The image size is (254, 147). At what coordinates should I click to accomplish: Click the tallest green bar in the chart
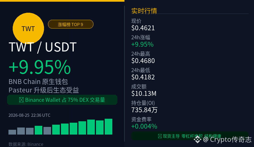point(109,127)
